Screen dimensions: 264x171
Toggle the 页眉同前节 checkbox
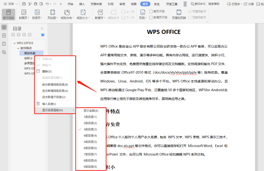pyautogui.click(x=190, y=11)
